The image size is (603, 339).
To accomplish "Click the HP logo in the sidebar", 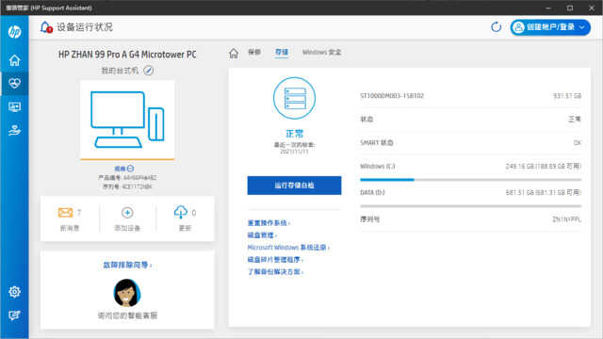I will (15, 31).
